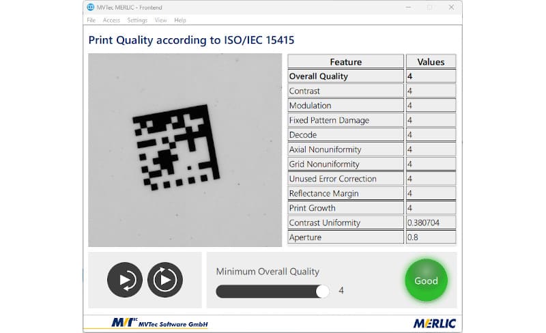Select the Contrast Uniformity value cell
Viewport: 546px width, 333px height.
431,222
